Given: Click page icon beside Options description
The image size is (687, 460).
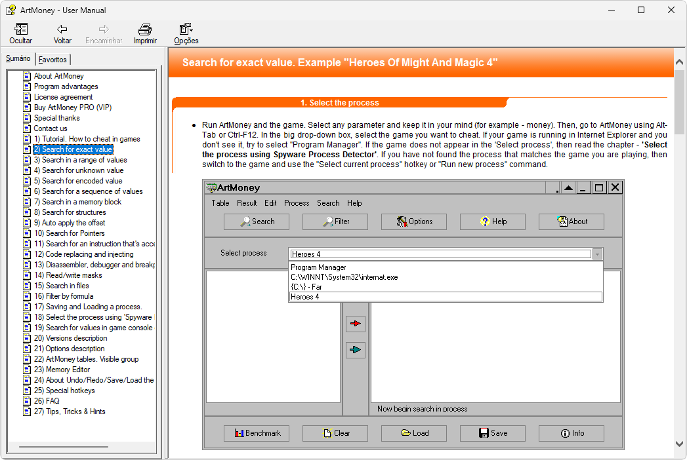Looking at the screenshot, I should (27, 349).
